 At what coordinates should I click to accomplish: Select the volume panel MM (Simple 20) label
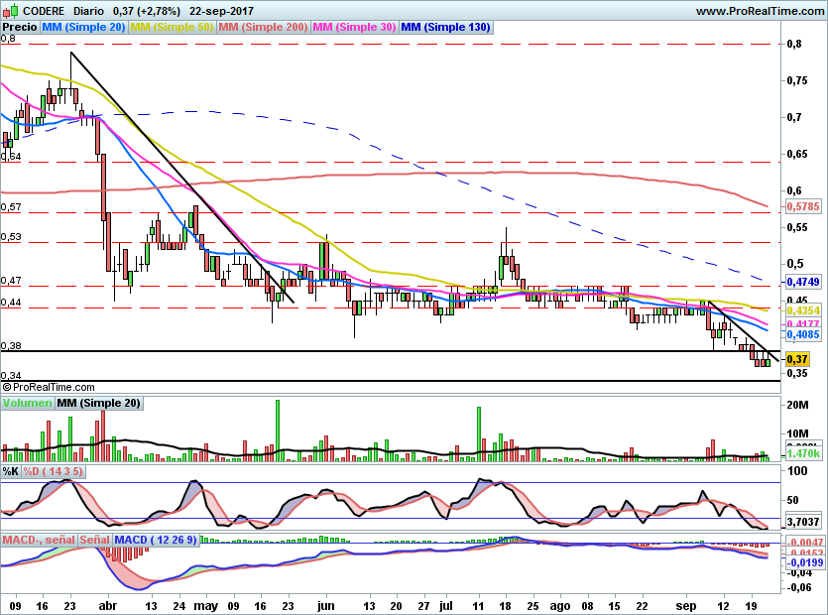click(x=98, y=403)
